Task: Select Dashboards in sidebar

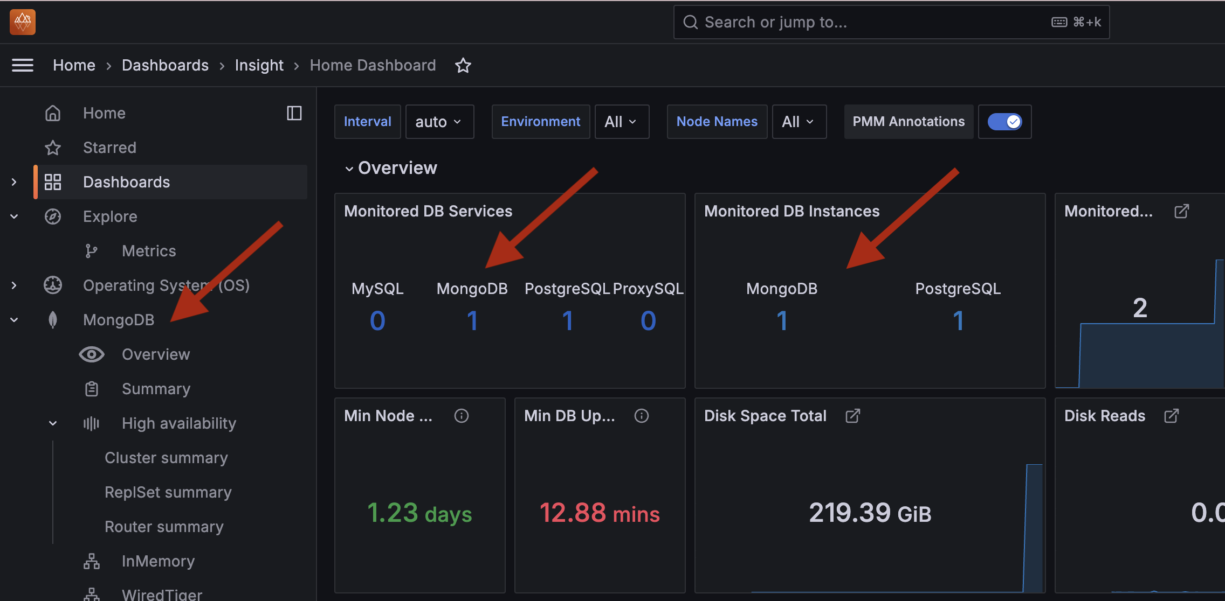Action: 126,182
